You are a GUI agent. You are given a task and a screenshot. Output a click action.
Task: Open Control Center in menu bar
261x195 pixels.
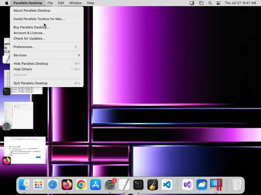pos(218,3)
